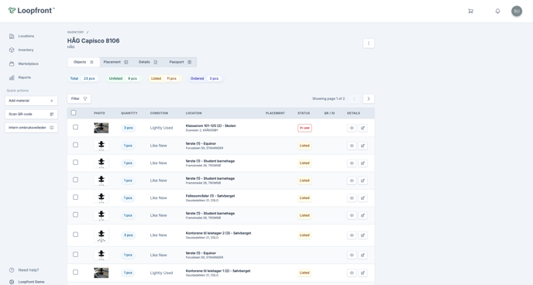Click 'Kontorene til leietager 2 (3) - Sølvberget' text

pos(218,233)
